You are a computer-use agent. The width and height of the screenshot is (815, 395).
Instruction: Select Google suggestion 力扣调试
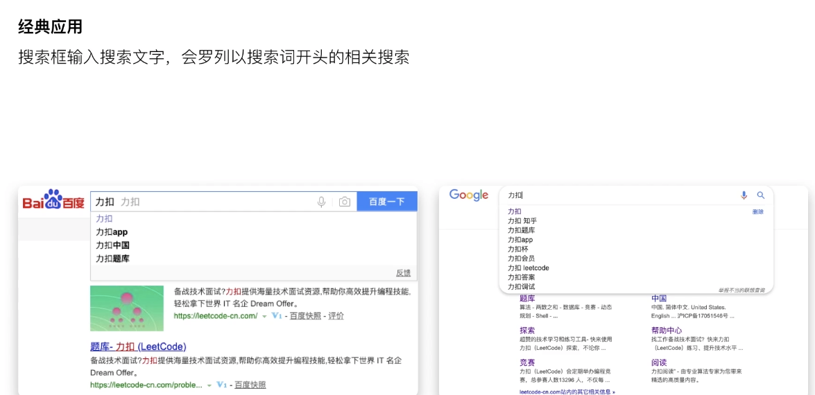pos(522,286)
